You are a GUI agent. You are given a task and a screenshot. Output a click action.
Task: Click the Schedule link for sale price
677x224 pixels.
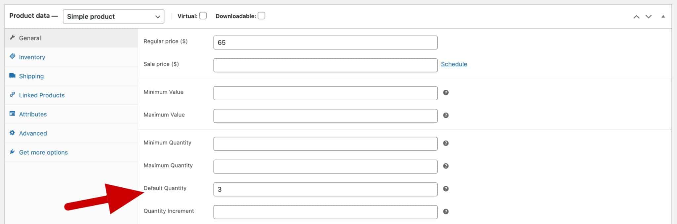click(x=454, y=64)
